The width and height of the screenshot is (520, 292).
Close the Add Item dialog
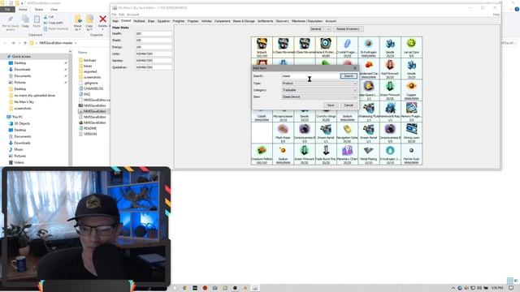click(x=355, y=68)
